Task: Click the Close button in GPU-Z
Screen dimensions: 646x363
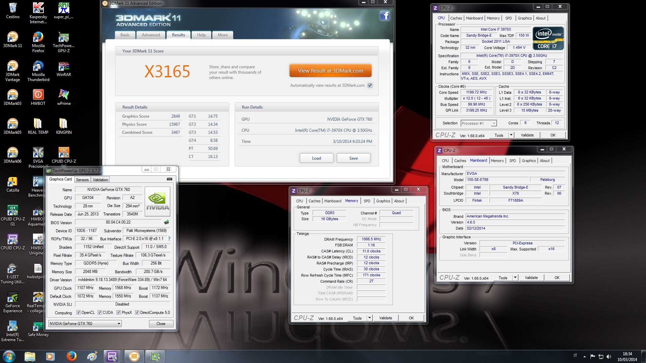Action: click(x=161, y=324)
